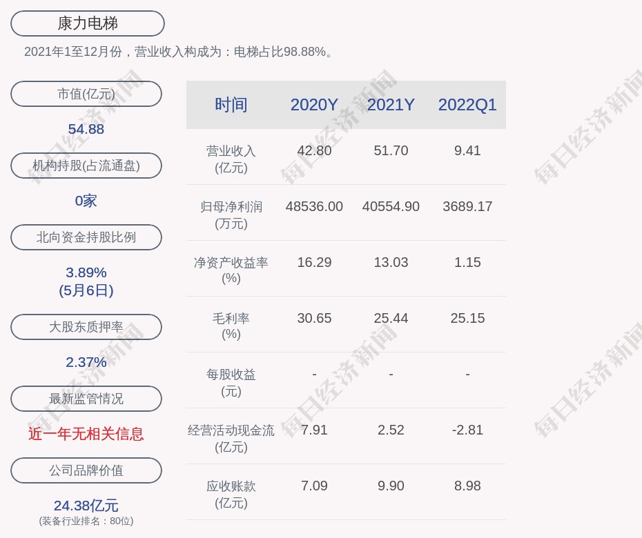Click the 营业收入 (亿元) row label

click(231, 159)
